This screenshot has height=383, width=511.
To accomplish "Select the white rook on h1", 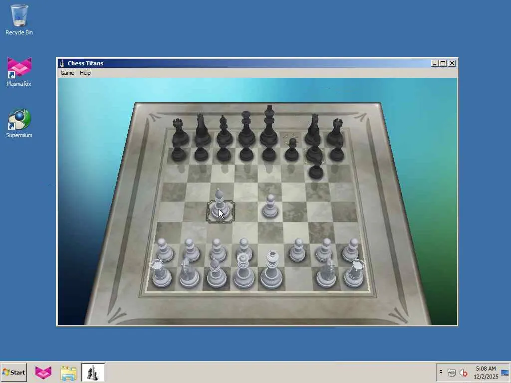I will pyautogui.click(x=355, y=274).
